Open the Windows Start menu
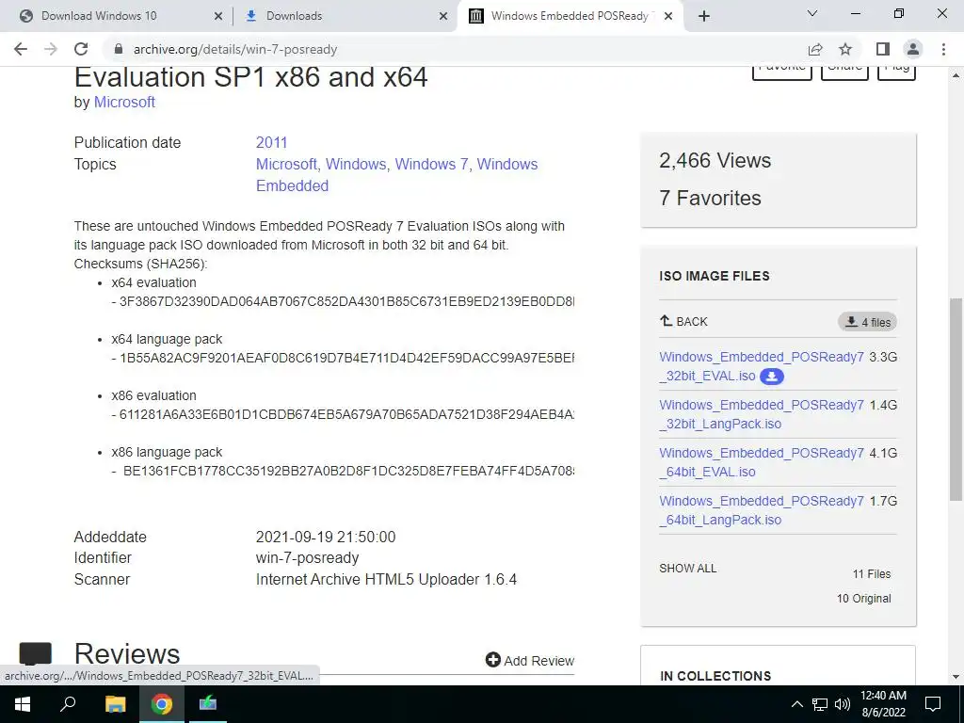The image size is (964, 723). coord(23,704)
